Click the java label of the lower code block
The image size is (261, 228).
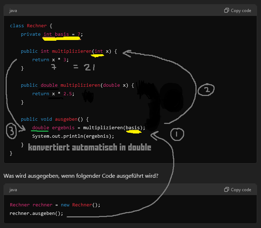(13, 190)
